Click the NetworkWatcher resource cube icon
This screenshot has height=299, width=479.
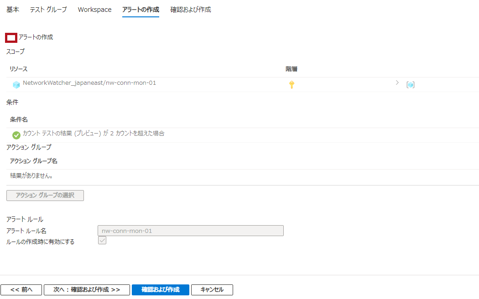coord(16,84)
